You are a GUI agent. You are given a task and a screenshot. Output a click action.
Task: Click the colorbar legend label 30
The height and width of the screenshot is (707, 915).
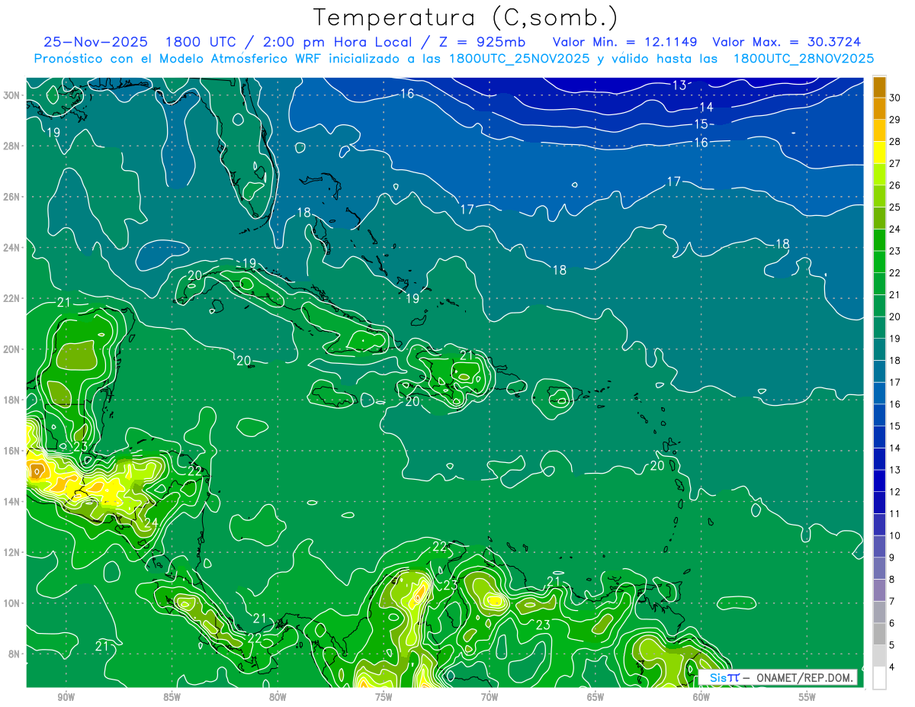[x=895, y=98]
